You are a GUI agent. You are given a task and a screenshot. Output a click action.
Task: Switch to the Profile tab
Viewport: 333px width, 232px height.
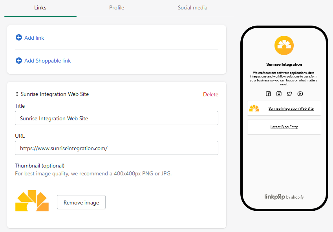pyautogui.click(x=117, y=7)
